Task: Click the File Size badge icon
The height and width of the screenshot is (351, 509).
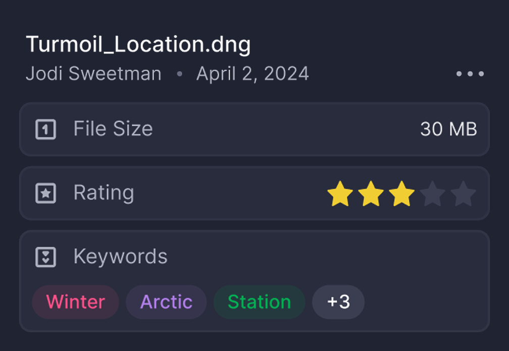Action: pyautogui.click(x=45, y=129)
